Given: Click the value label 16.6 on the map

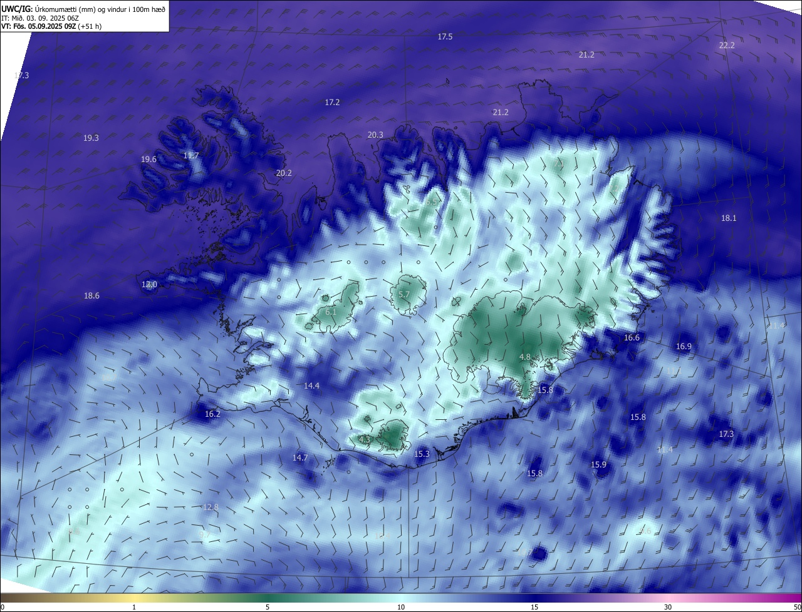Looking at the screenshot, I should click(x=632, y=337).
